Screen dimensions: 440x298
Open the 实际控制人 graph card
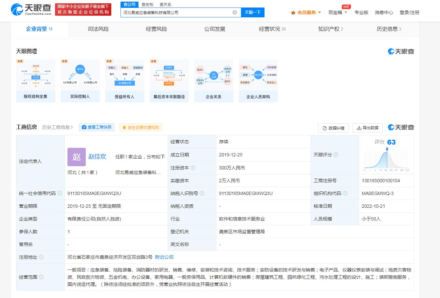80,81
